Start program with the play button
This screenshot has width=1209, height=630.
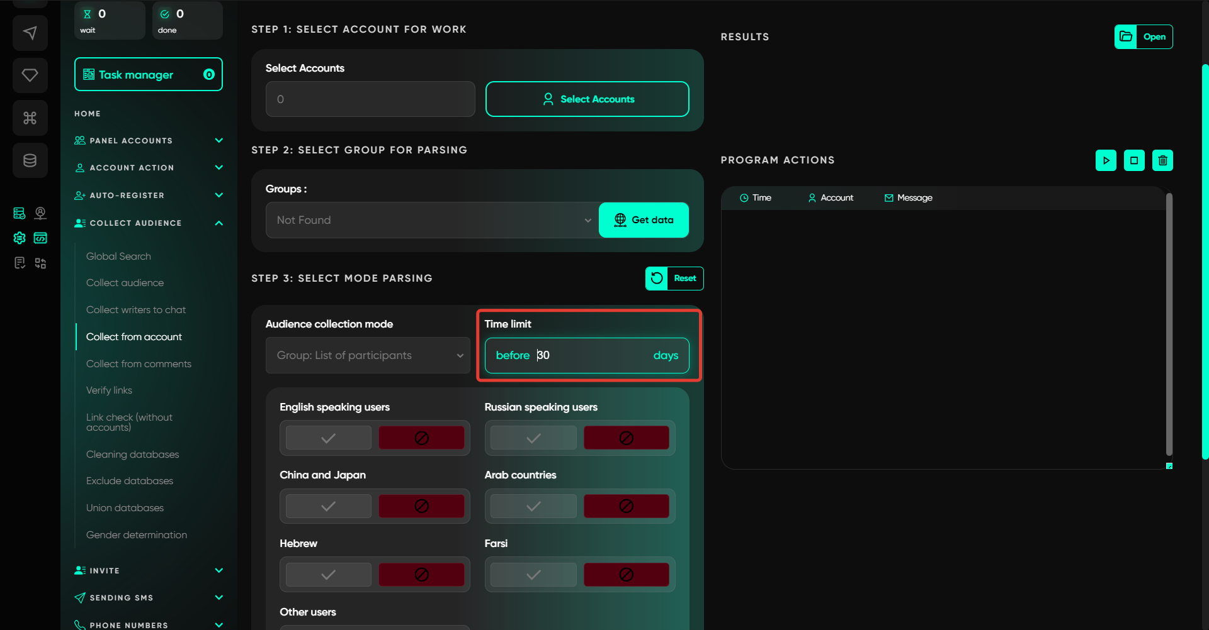[1106, 160]
